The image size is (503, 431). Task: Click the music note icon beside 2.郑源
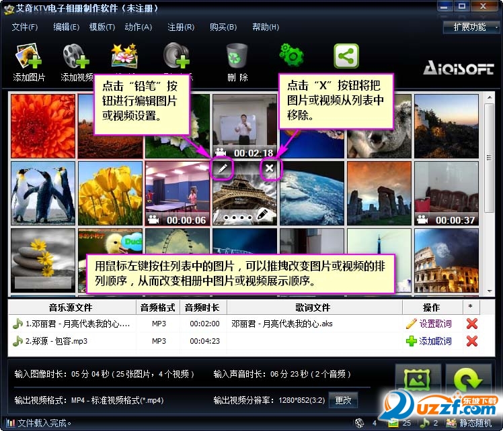point(17,341)
